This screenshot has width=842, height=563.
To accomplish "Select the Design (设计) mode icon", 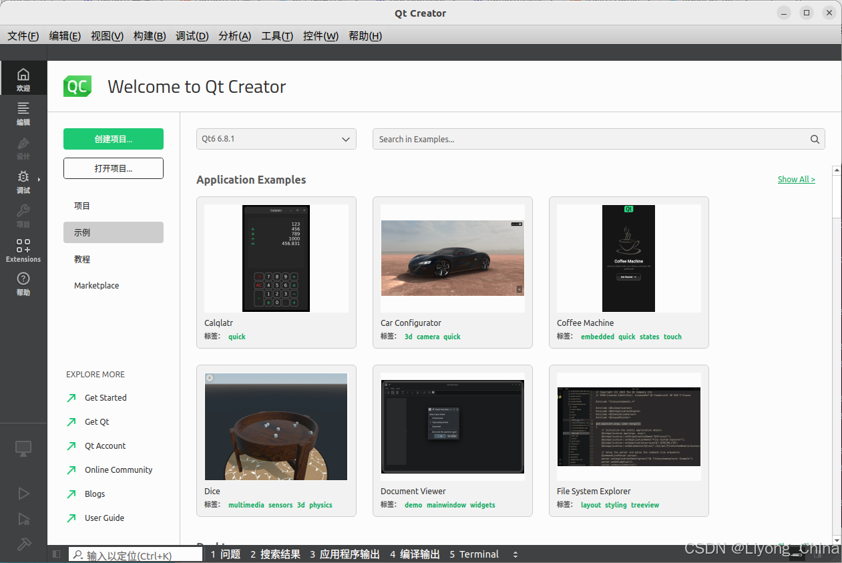I will (23, 146).
